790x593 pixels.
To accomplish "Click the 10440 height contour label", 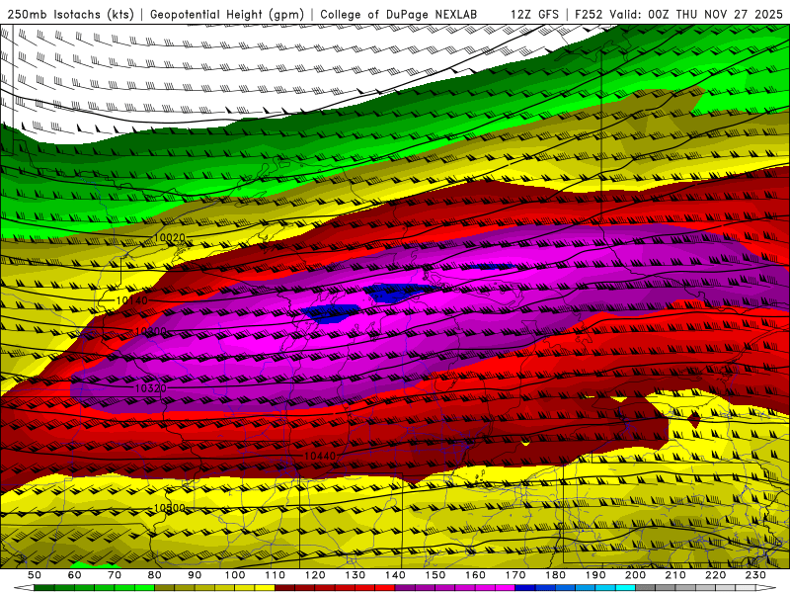I will [320, 456].
